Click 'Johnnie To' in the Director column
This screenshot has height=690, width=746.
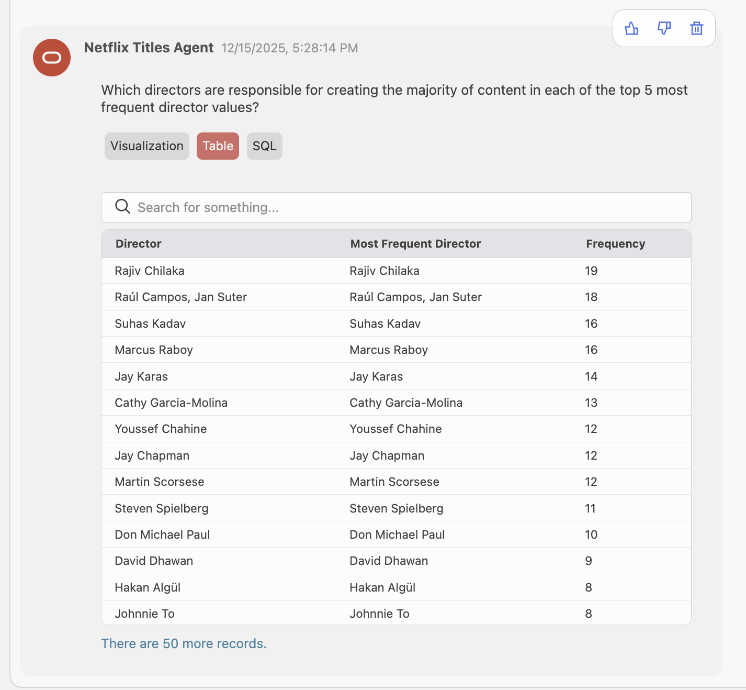click(144, 614)
